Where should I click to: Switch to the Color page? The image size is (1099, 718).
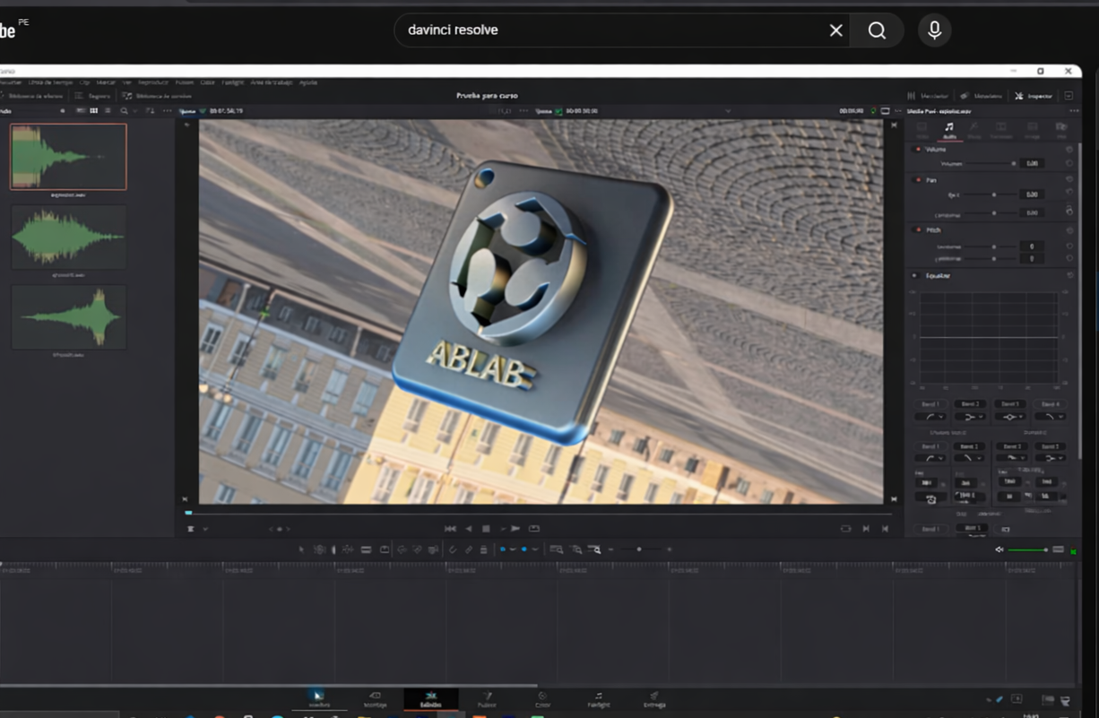pyautogui.click(x=542, y=699)
